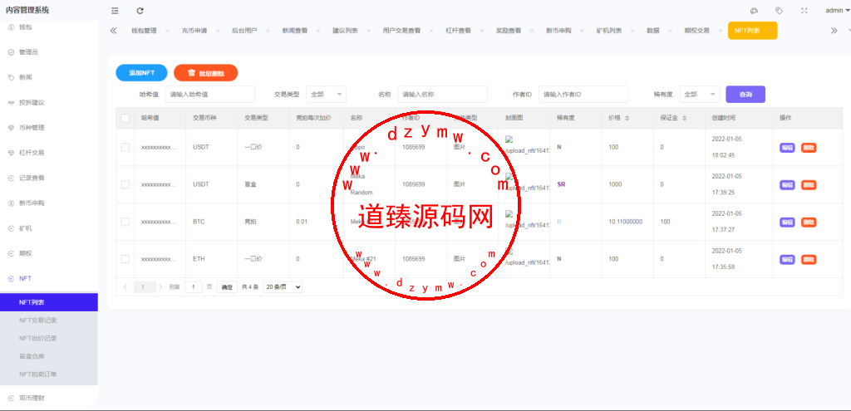Switch to the 新币申购 tab
The image size is (851, 411).
click(x=558, y=31)
